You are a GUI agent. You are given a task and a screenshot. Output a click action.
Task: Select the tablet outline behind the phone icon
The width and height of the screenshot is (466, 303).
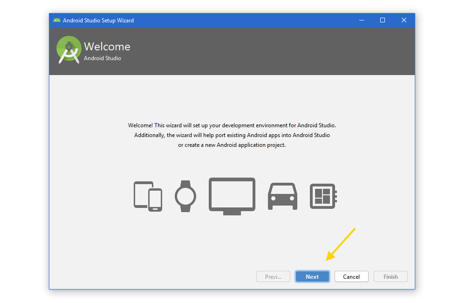141,192
